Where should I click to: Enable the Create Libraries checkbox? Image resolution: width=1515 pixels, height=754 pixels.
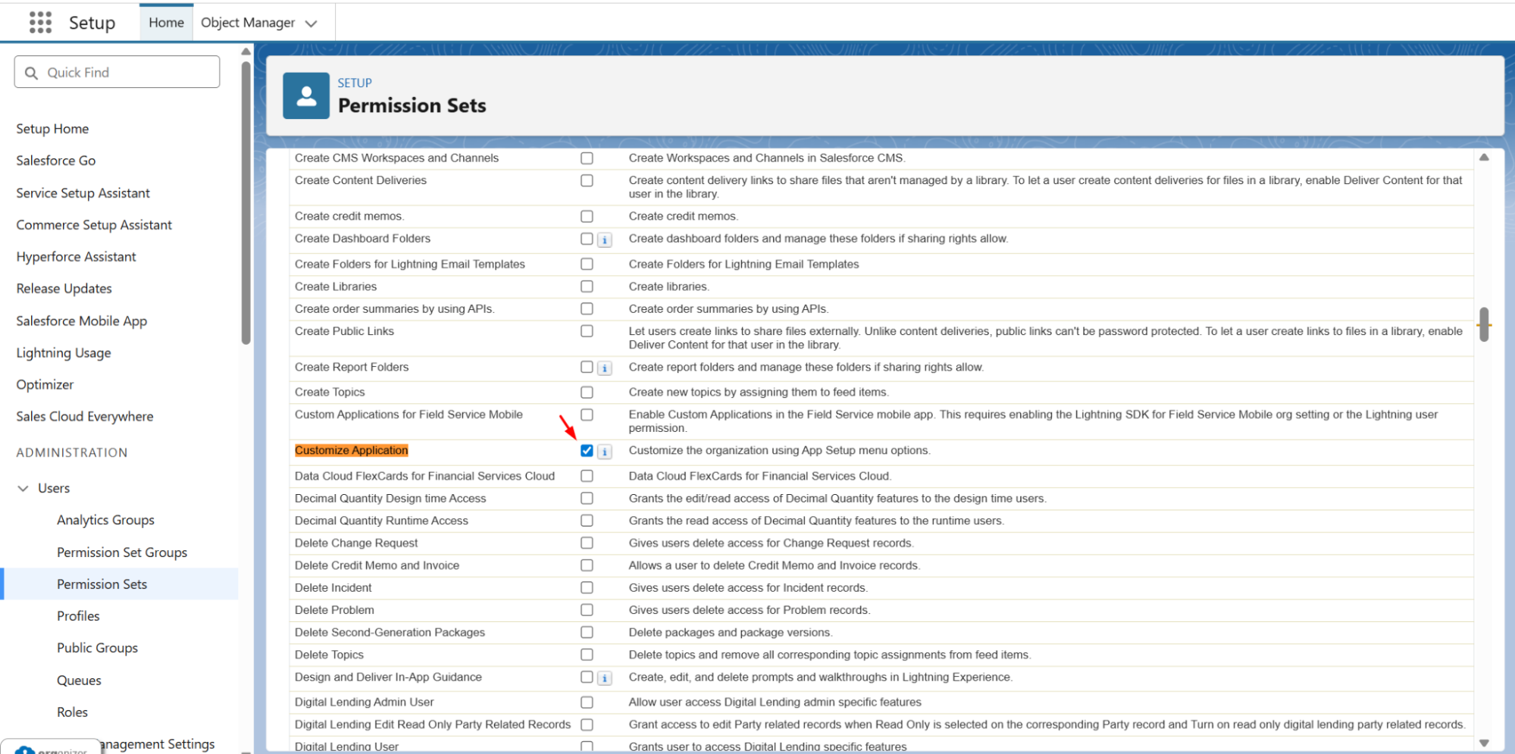tap(587, 286)
